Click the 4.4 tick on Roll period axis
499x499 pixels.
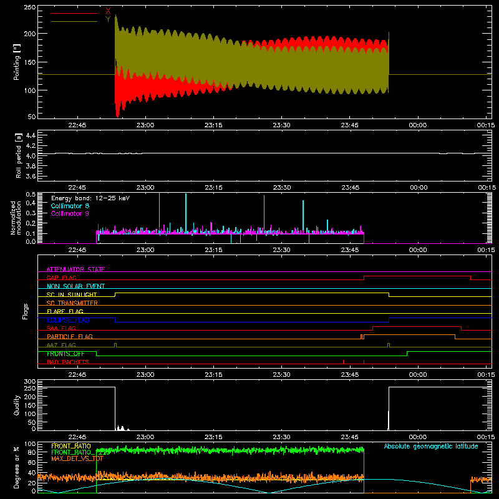click(31, 136)
